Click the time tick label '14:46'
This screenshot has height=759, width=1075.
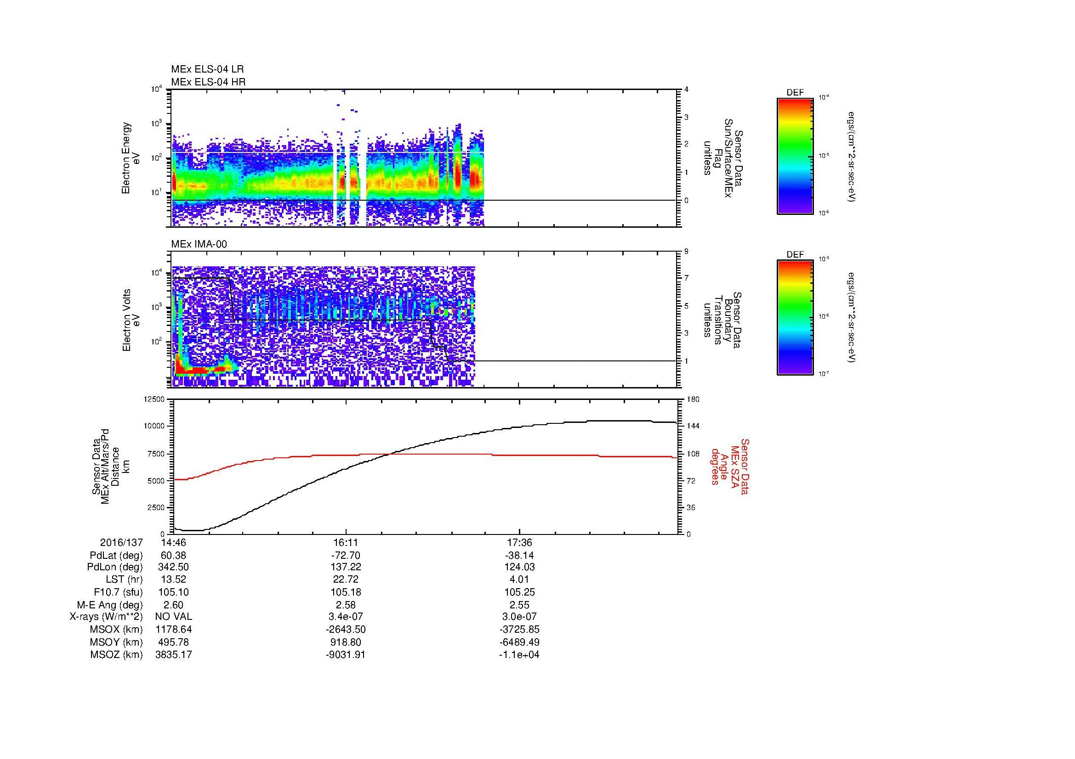click(173, 542)
